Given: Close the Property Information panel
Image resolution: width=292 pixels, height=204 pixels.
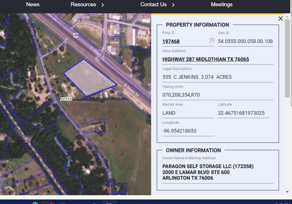Looking at the screenshot, I should (280, 18).
